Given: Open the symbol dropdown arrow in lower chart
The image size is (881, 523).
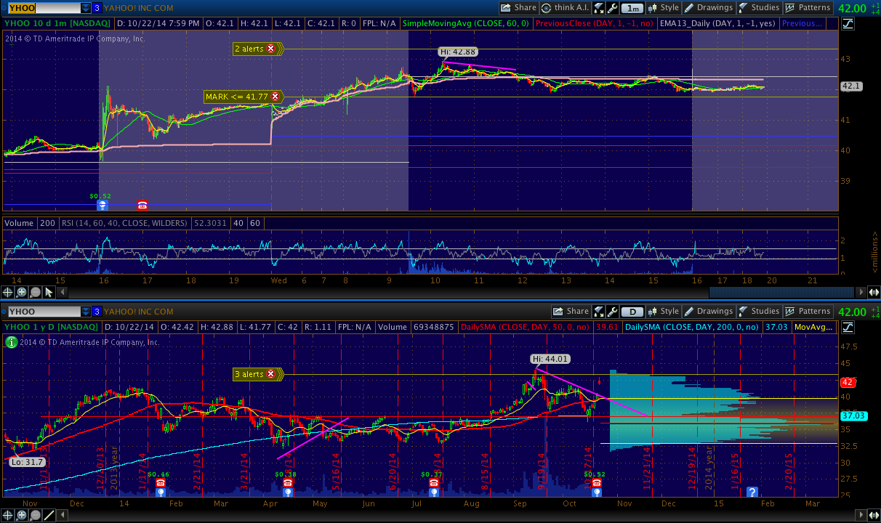Looking at the screenshot, I should point(87,312).
